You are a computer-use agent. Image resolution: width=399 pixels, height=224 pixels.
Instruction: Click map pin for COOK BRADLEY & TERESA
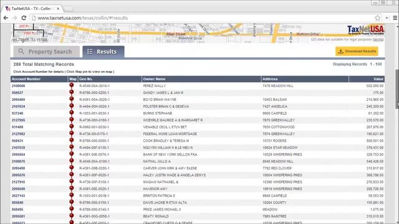(x=72, y=140)
